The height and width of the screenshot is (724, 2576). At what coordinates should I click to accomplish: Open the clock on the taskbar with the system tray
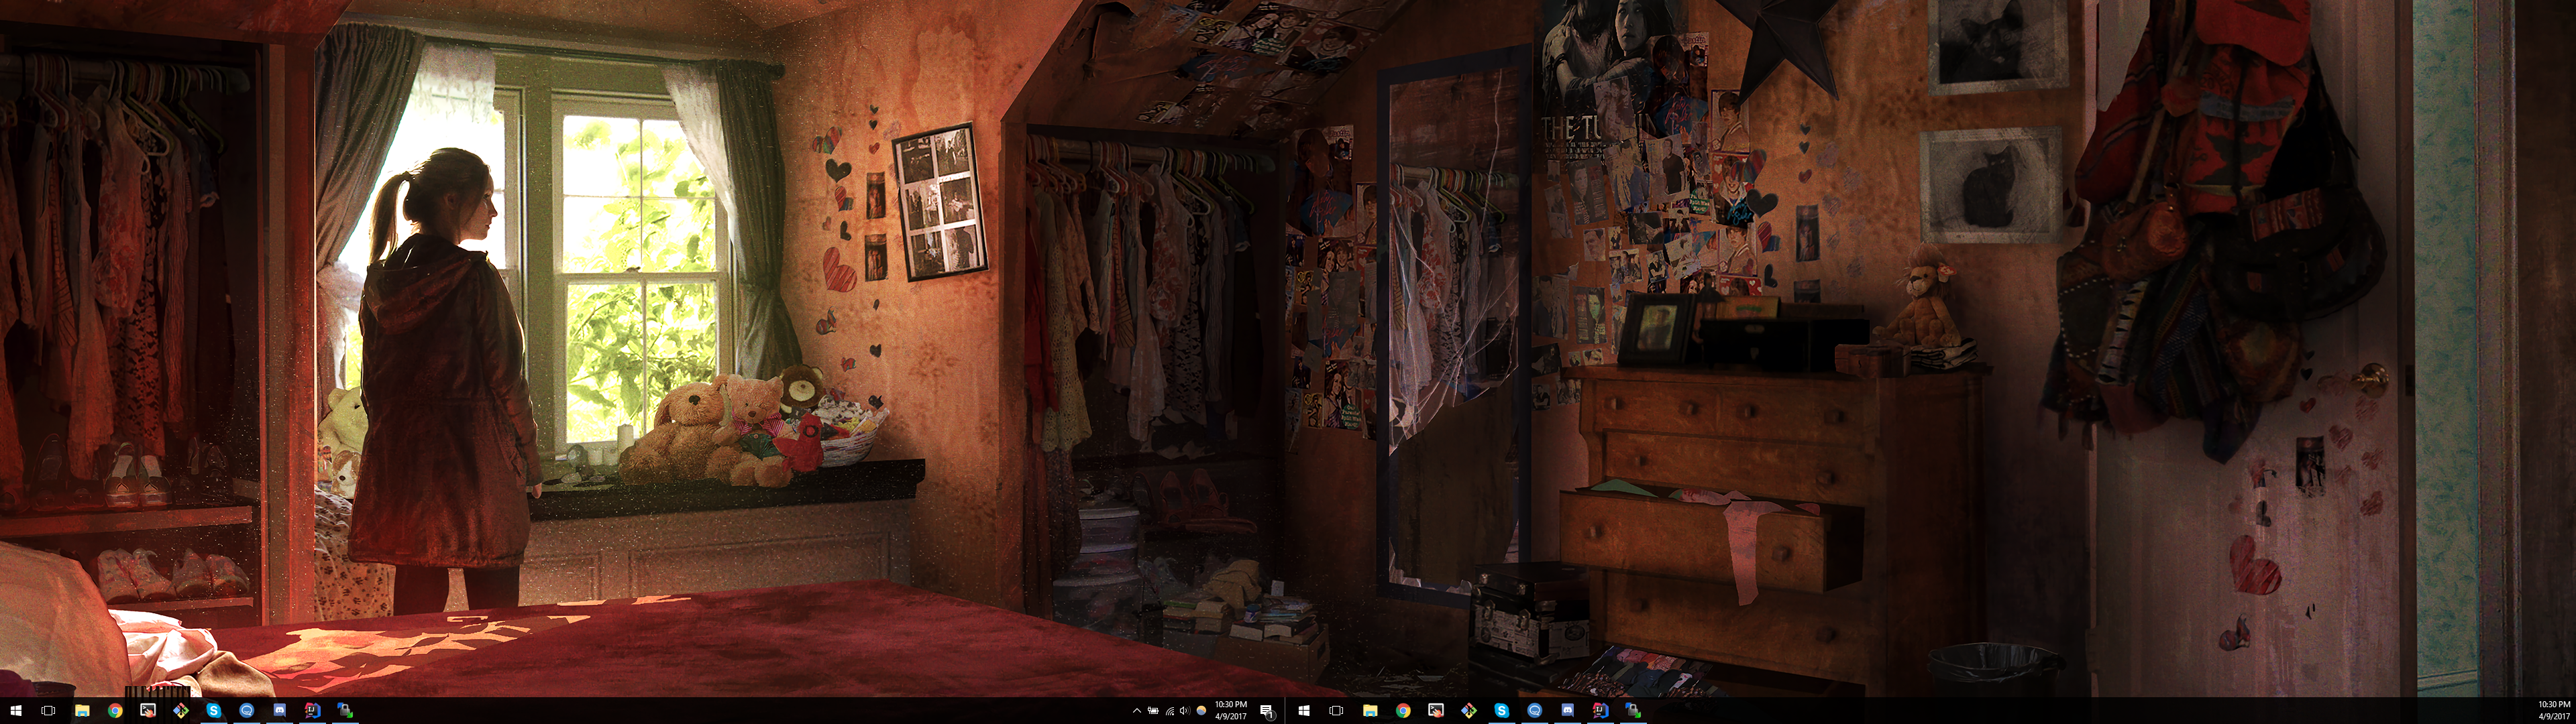tap(1231, 711)
